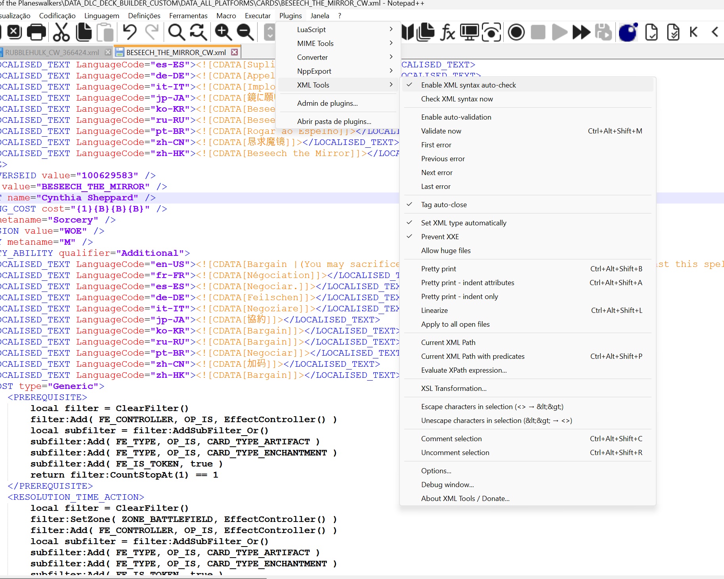Close the BESEECH_THE_MIRROR_CW.xml tab

(x=235, y=52)
